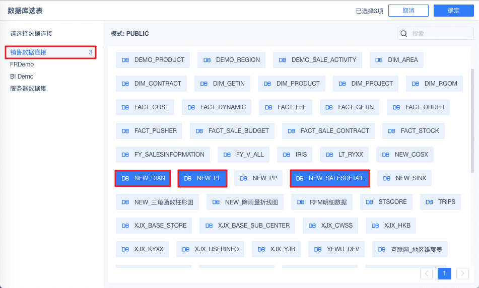Click the DB icon of NEW_COSX
479x288 pixels.
point(385,155)
